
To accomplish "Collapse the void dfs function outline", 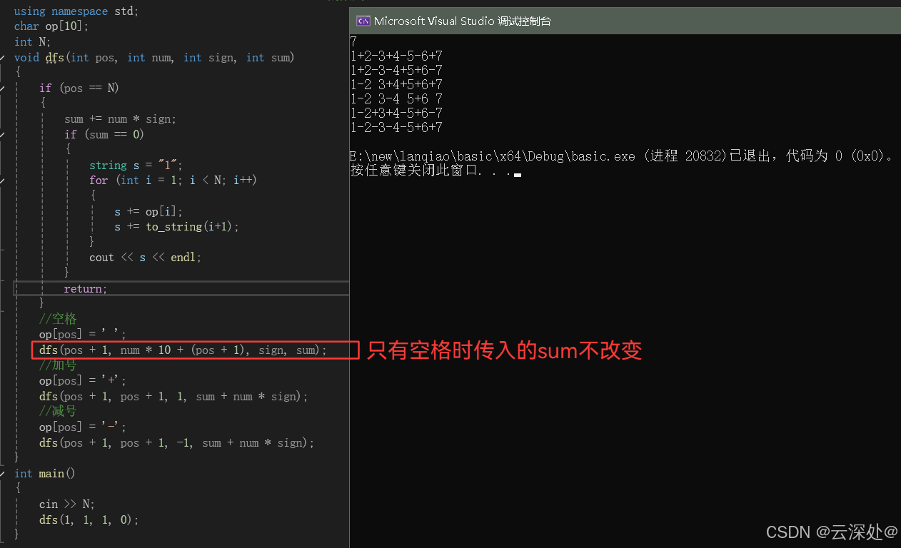I will (x=3, y=58).
